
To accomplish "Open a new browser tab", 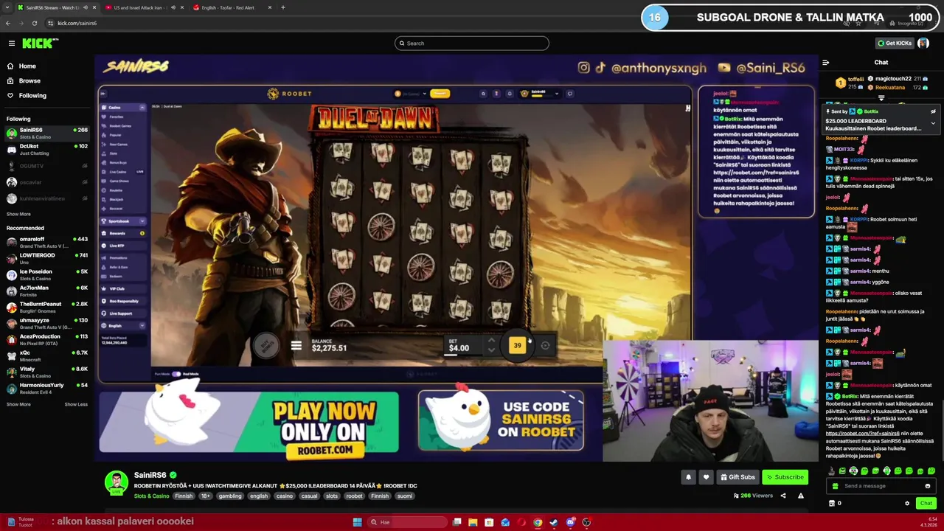I will (282, 7).
